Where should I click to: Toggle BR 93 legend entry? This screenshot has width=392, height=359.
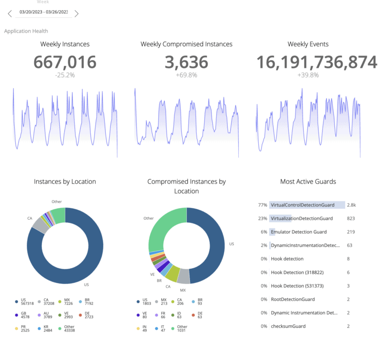click(197, 302)
